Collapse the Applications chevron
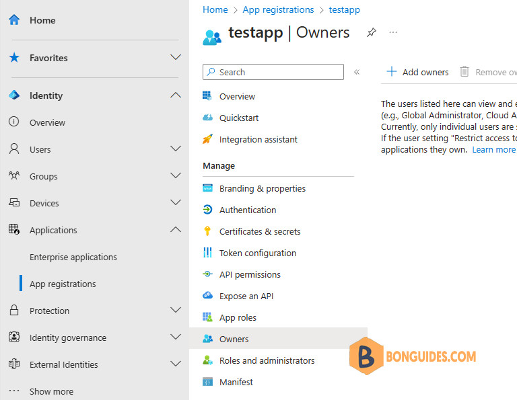This screenshot has height=400, width=517. tap(176, 229)
